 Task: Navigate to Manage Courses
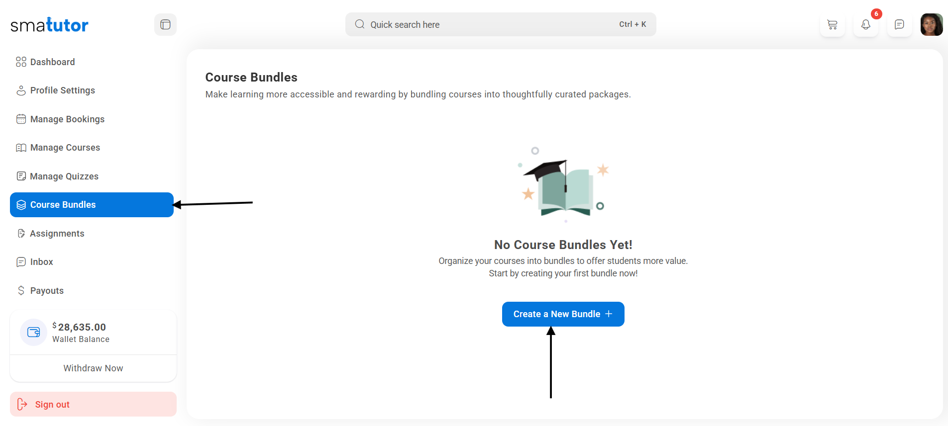(x=65, y=148)
